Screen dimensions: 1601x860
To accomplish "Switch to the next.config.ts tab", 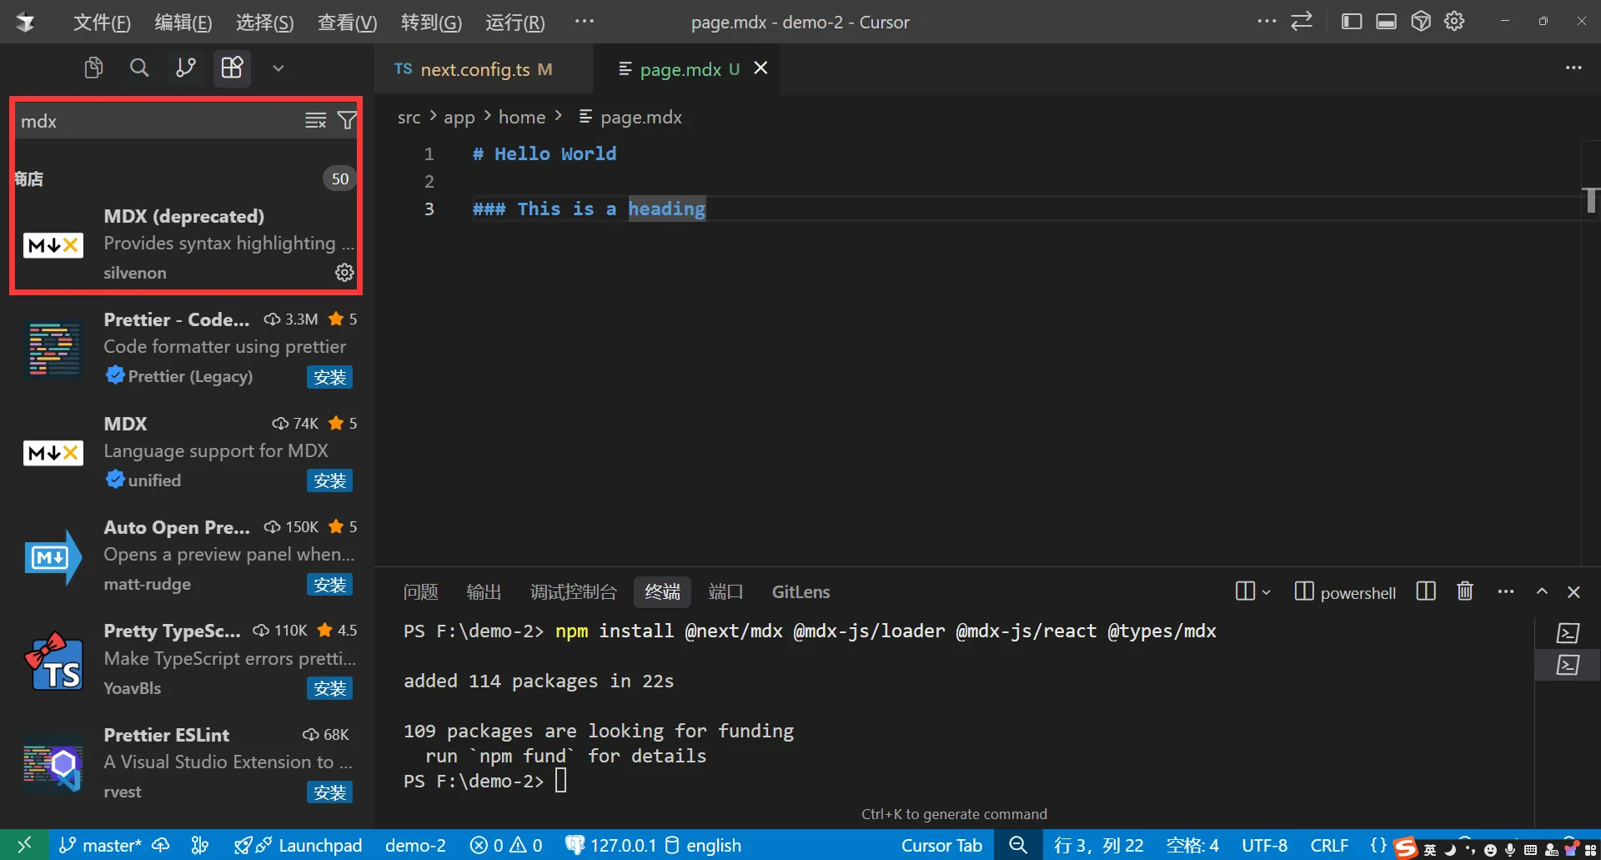I will pyautogui.click(x=474, y=69).
